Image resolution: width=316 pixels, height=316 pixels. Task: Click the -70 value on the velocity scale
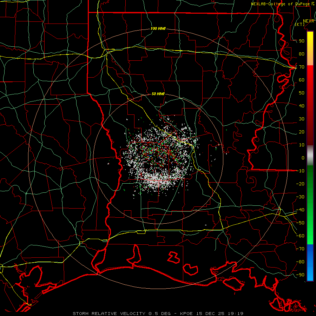300,249
